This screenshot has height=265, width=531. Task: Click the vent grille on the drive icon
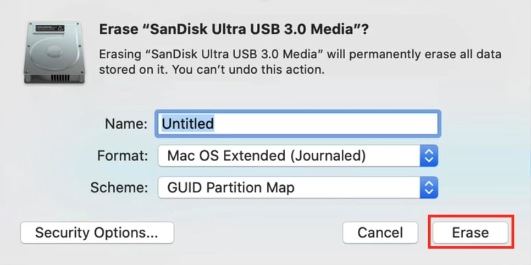tap(60, 78)
